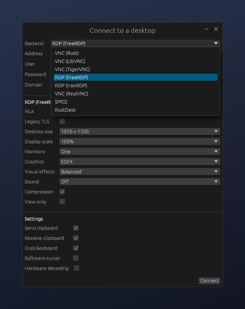The height and width of the screenshot is (309, 245).
Task: Enable the View only checkbox
Action: (x=62, y=202)
